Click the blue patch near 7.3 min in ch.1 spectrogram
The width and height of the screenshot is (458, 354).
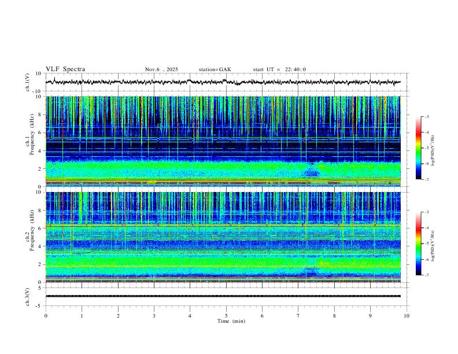pyautogui.click(x=312, y=172)
